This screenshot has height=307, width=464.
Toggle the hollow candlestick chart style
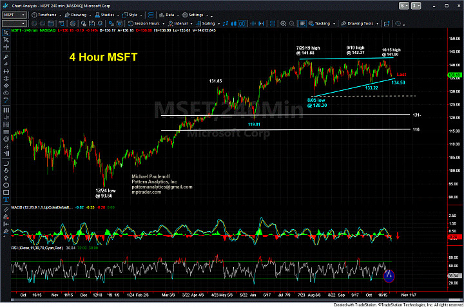242,24
